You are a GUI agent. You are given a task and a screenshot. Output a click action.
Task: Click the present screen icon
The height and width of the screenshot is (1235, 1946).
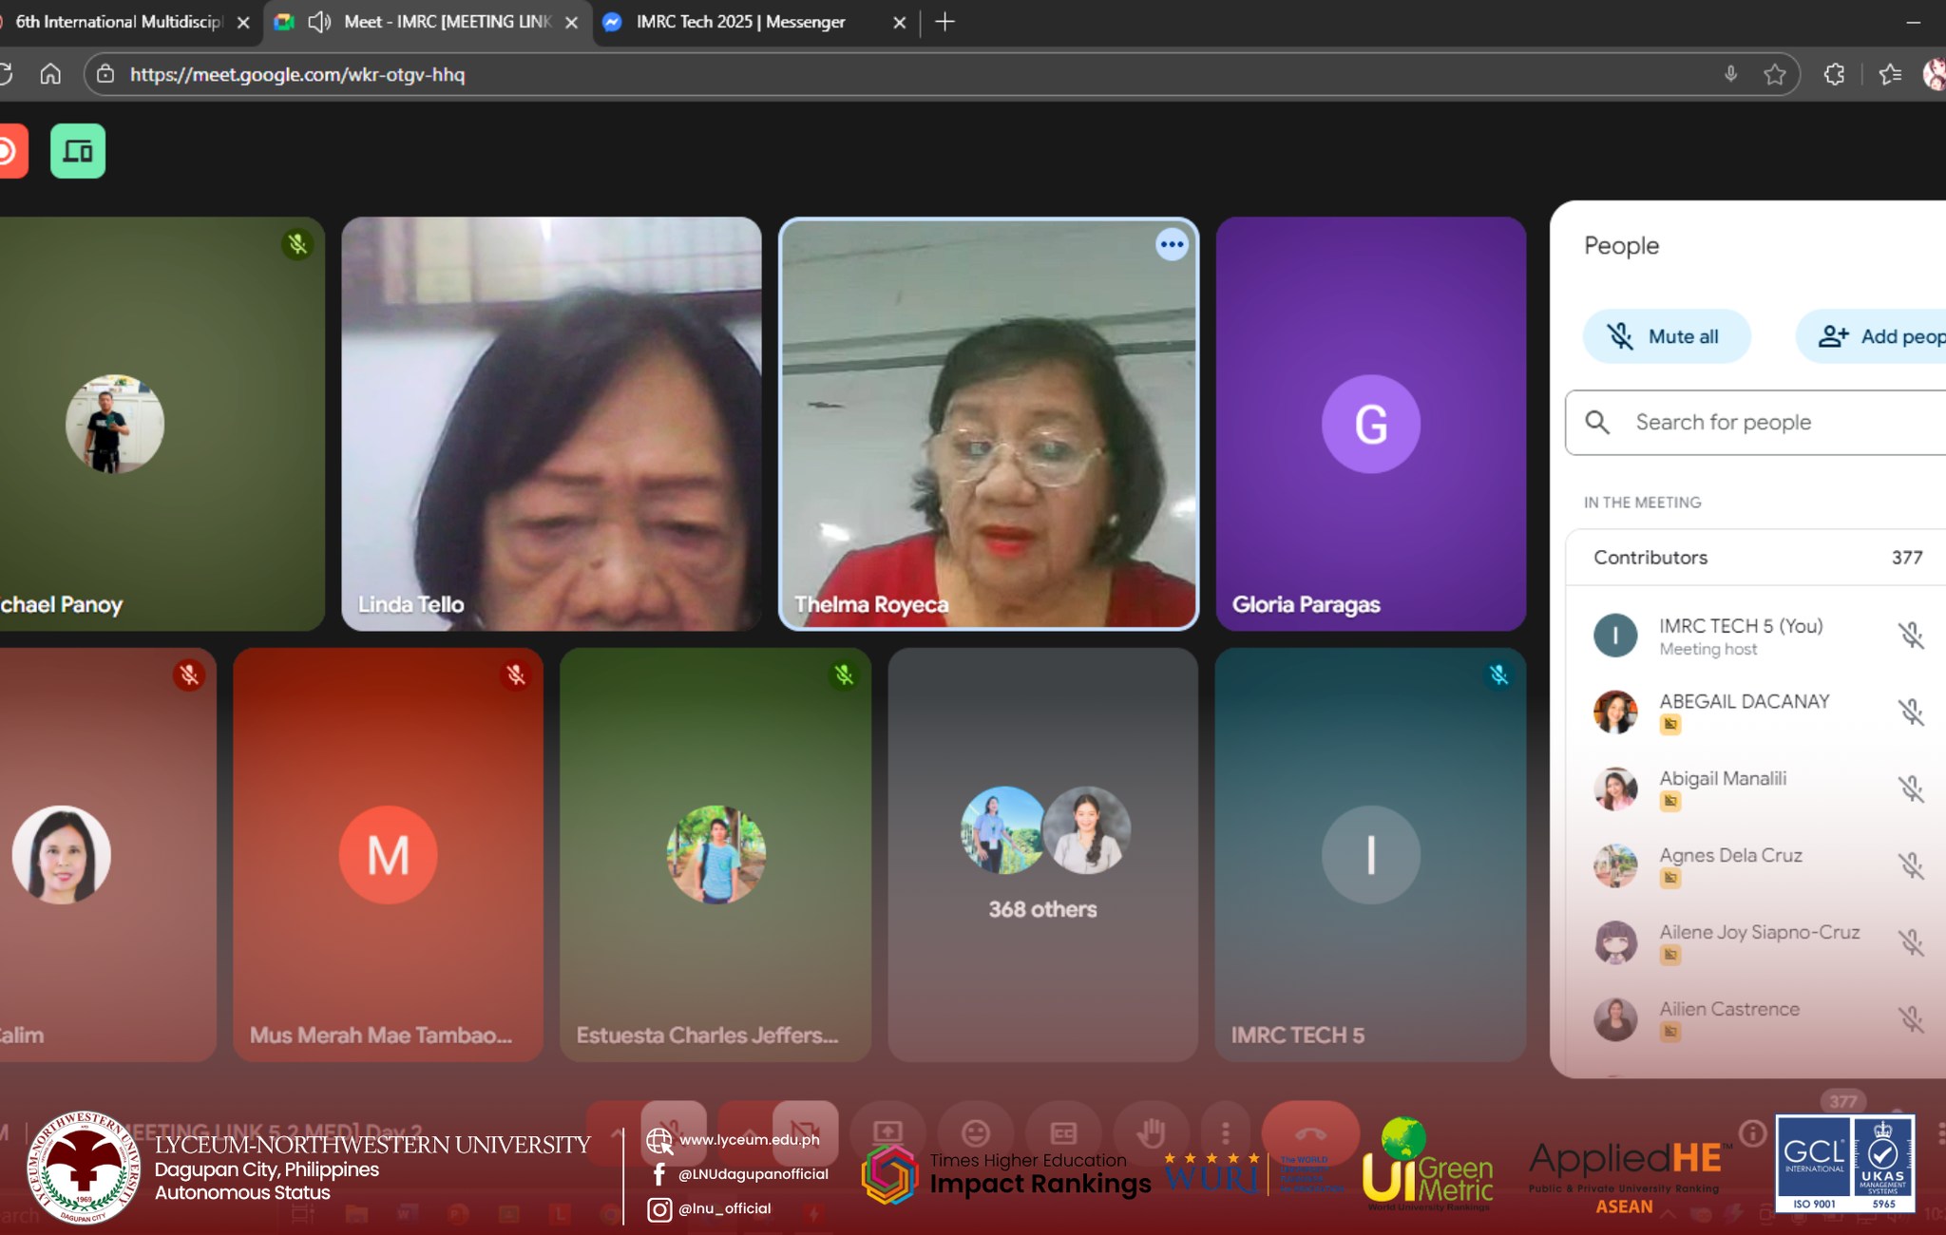[x=887, y=1132]
